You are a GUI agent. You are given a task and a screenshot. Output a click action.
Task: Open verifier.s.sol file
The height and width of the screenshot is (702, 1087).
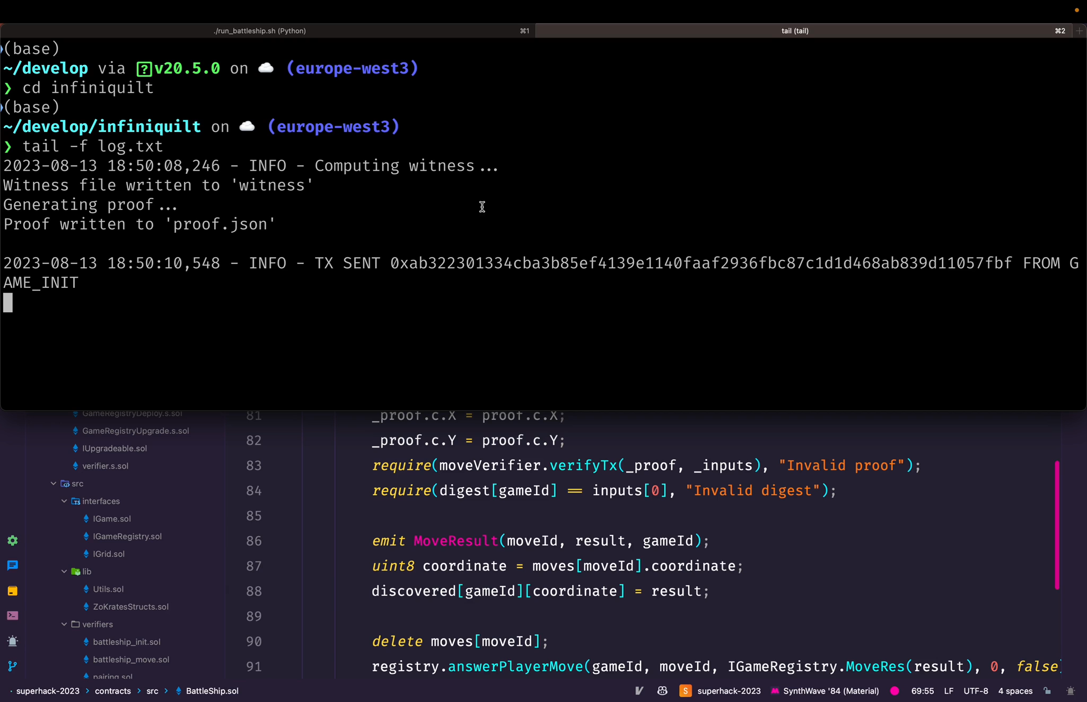pyautogui.click(x=105, y=466)
